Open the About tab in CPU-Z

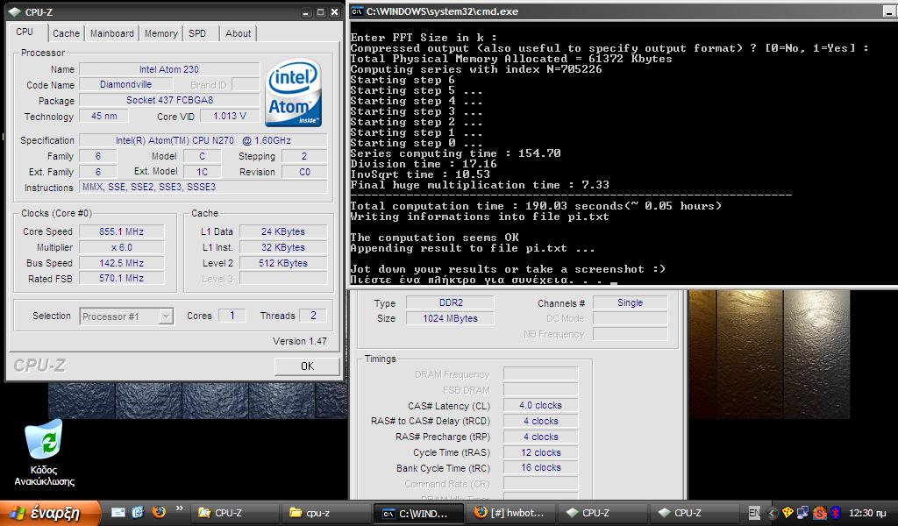coord(239,33)
